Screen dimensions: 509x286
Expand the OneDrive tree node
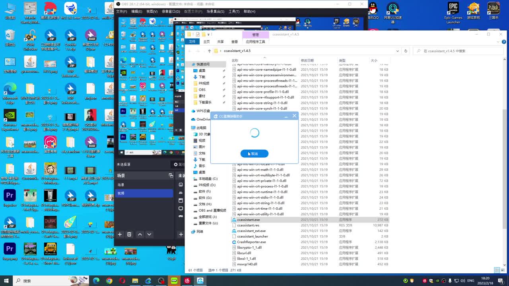[188, 119]
